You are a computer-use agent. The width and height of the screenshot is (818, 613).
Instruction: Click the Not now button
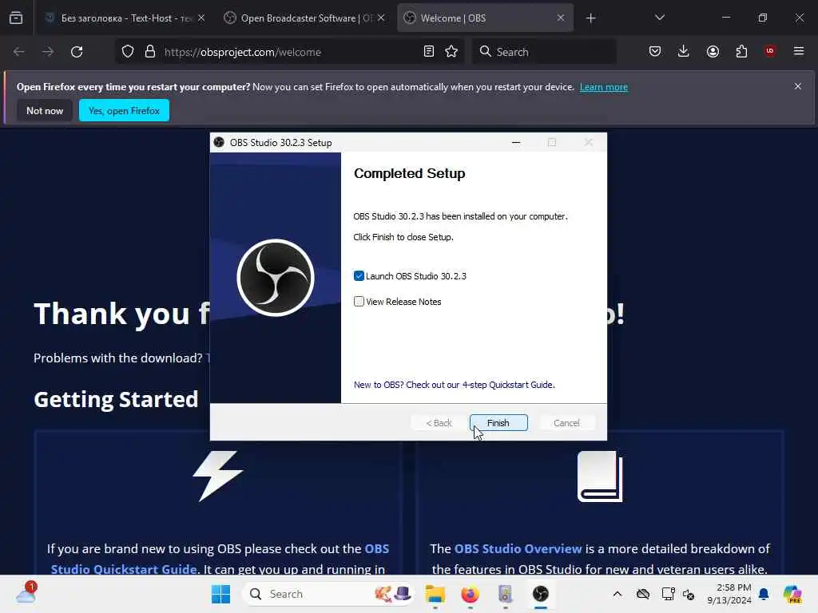point(45,110)
